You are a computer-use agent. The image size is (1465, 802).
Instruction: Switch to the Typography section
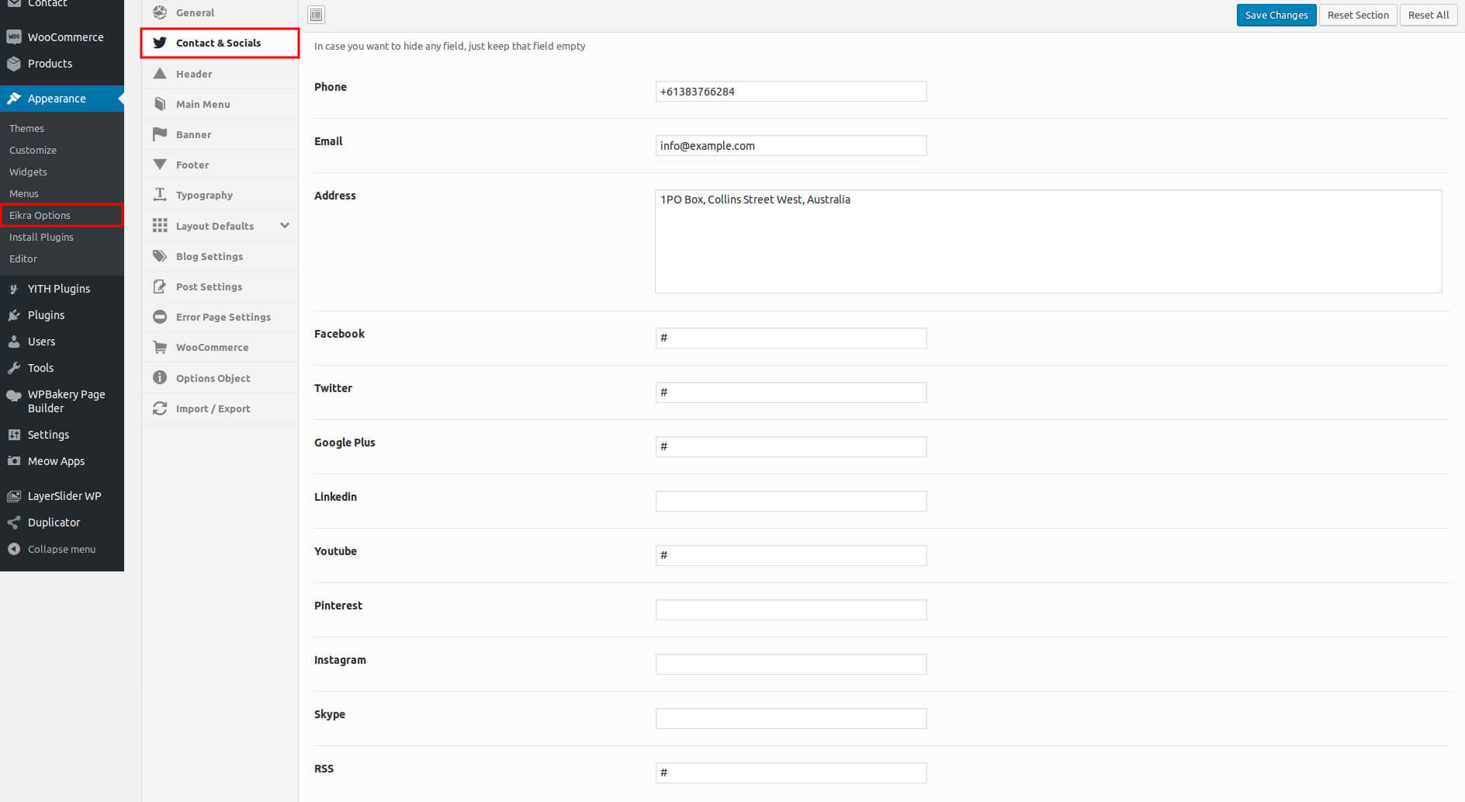tap(220, 195)
